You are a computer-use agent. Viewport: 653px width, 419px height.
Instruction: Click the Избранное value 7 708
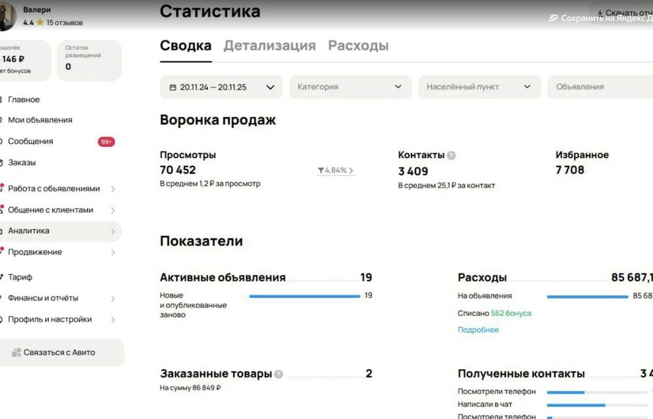[x=569, y=170]
